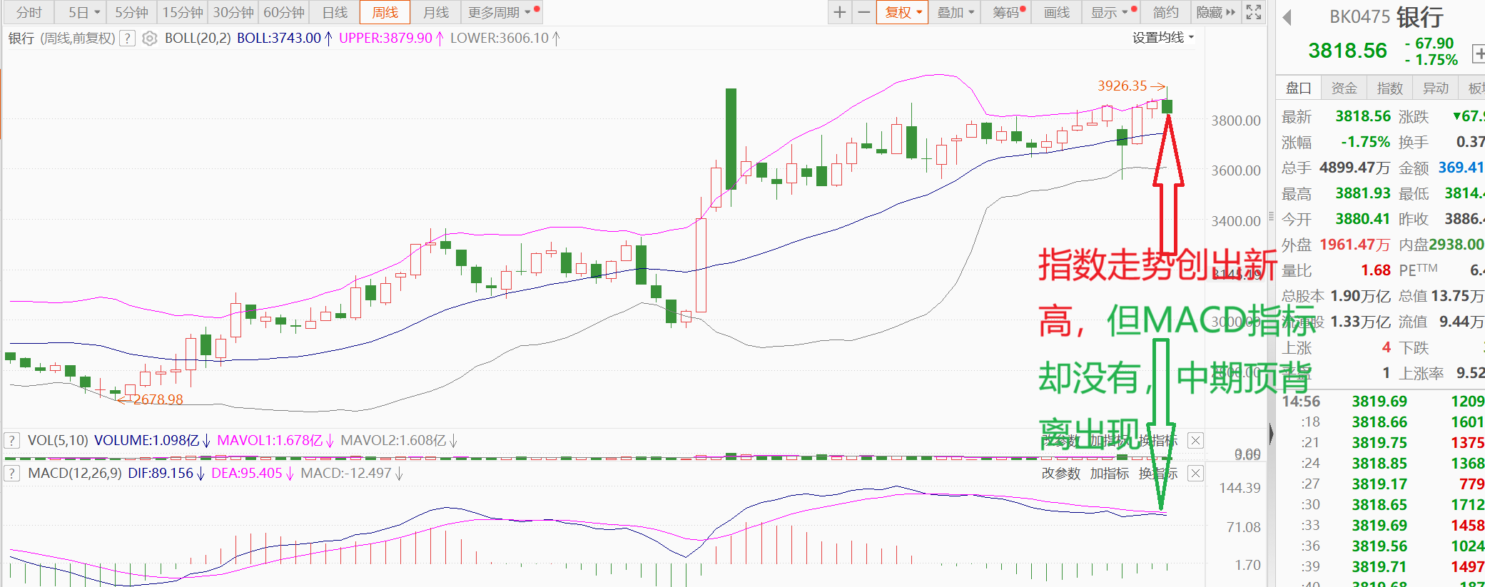Click 改参数 in the MACD panel
This screenshot has height=587, width=1485.
1061,474
